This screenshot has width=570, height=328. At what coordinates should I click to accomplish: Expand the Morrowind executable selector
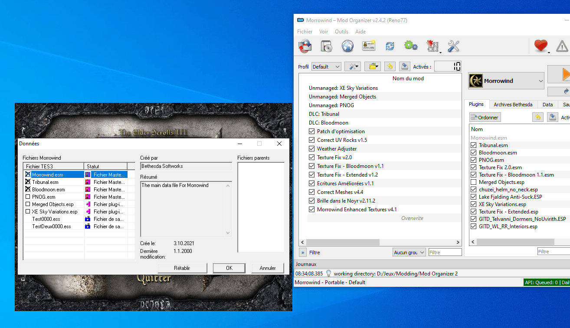point(506,81)
